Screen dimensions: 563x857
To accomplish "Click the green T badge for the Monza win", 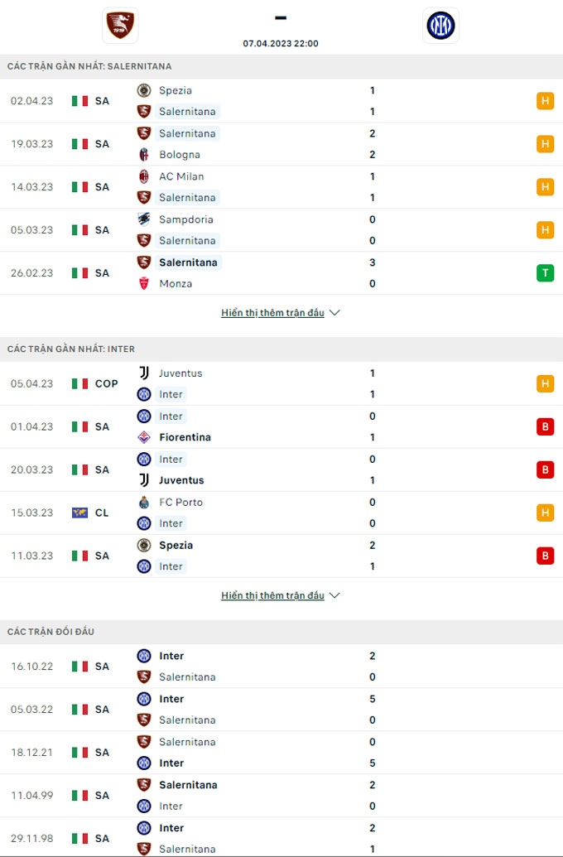I will point(545,272).
